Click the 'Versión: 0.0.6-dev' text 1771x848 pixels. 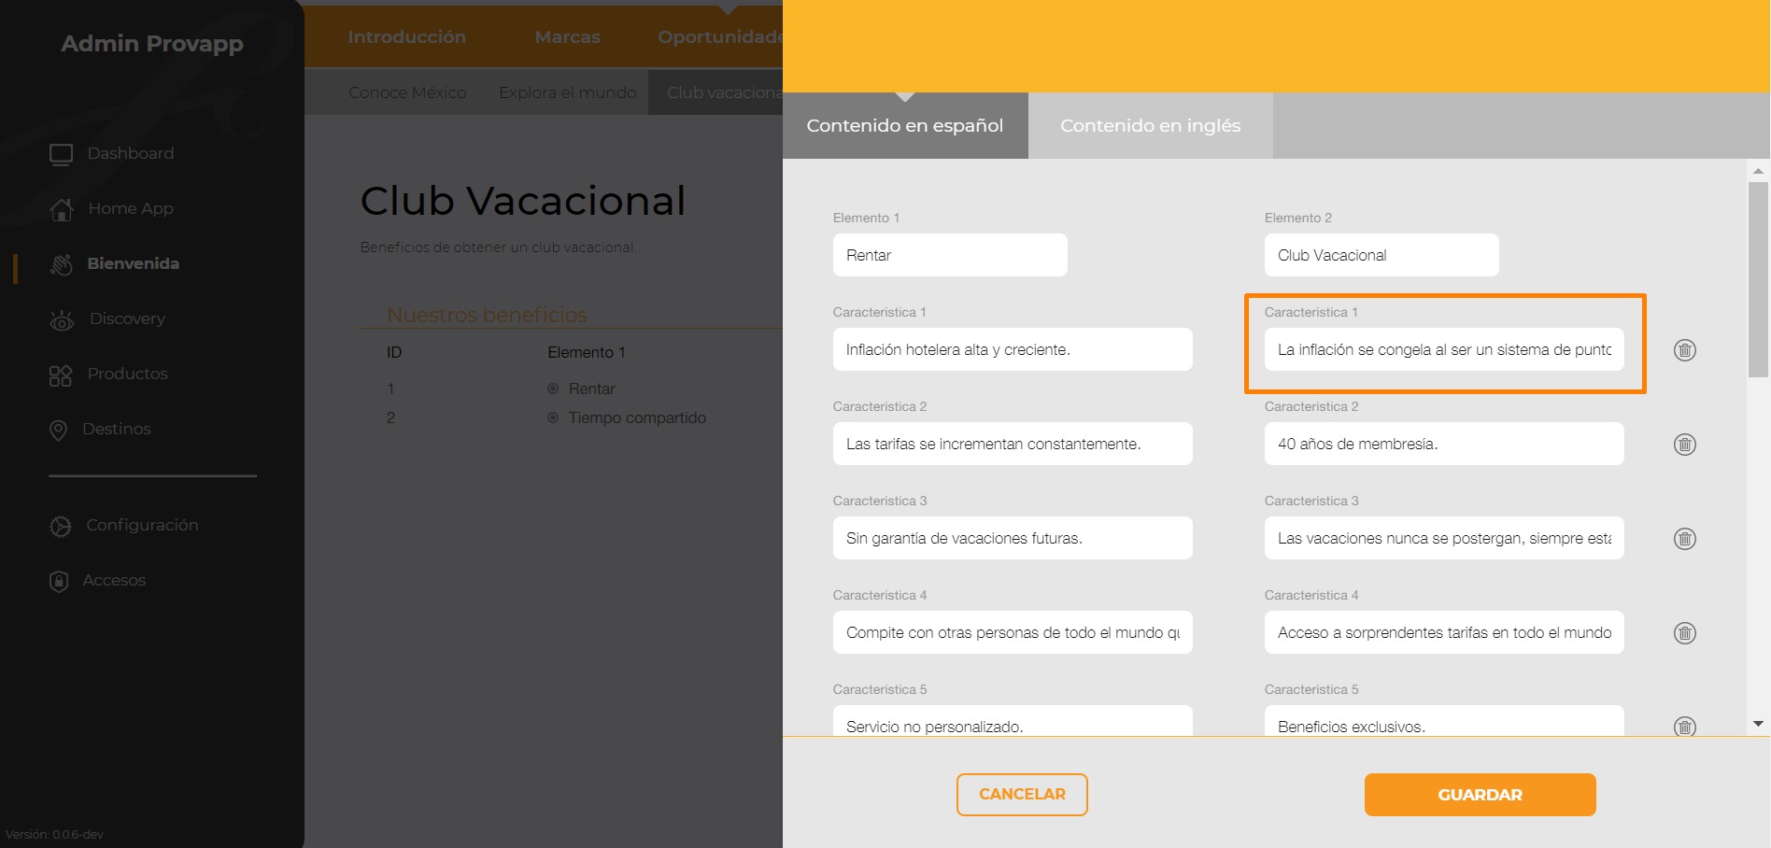54,835
